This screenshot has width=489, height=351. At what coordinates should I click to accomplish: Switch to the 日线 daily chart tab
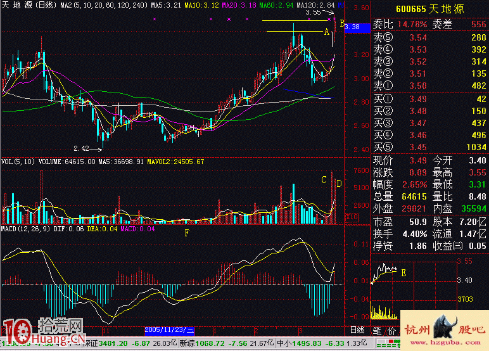357,330
